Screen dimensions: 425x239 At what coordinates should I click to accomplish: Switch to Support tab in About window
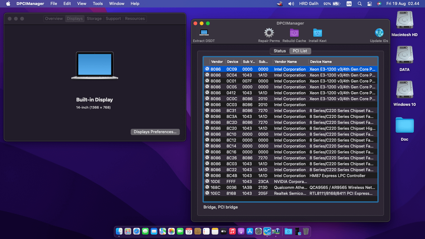pos(113,19)
